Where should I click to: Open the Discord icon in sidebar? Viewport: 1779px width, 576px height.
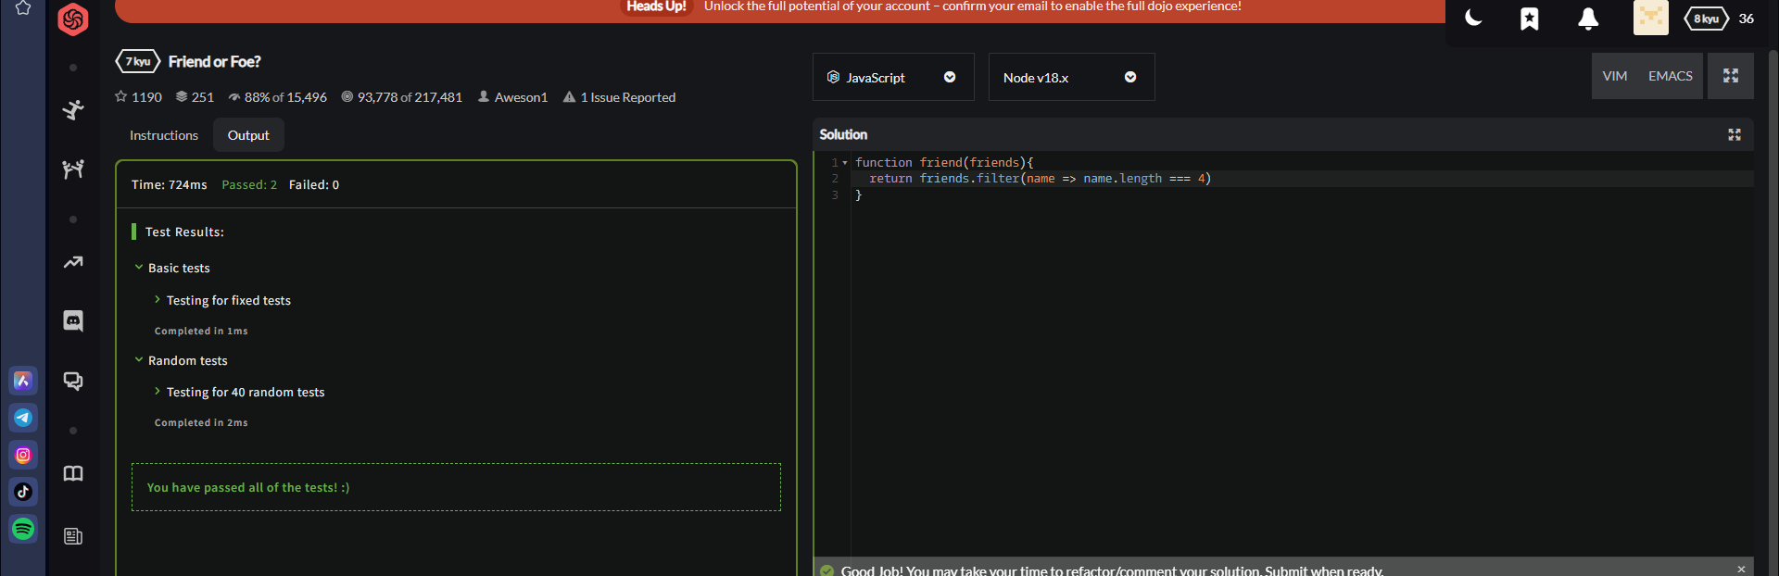pos(73,320)
